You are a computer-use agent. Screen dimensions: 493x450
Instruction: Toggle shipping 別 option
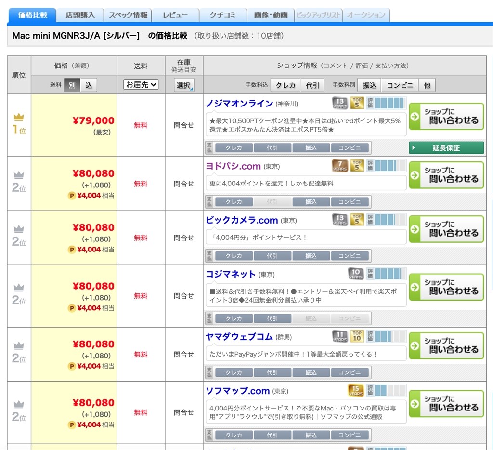click(72, 85)
